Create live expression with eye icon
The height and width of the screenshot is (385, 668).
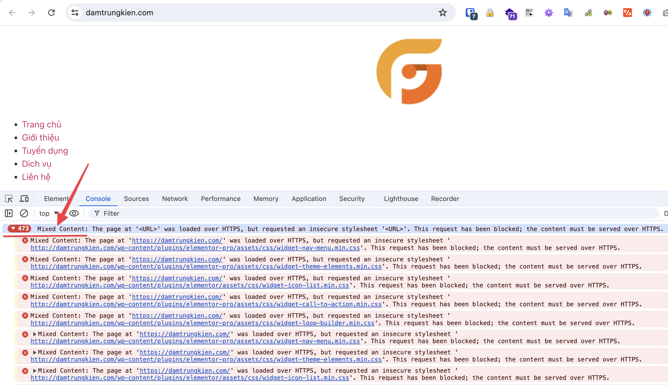pos(74,213)
